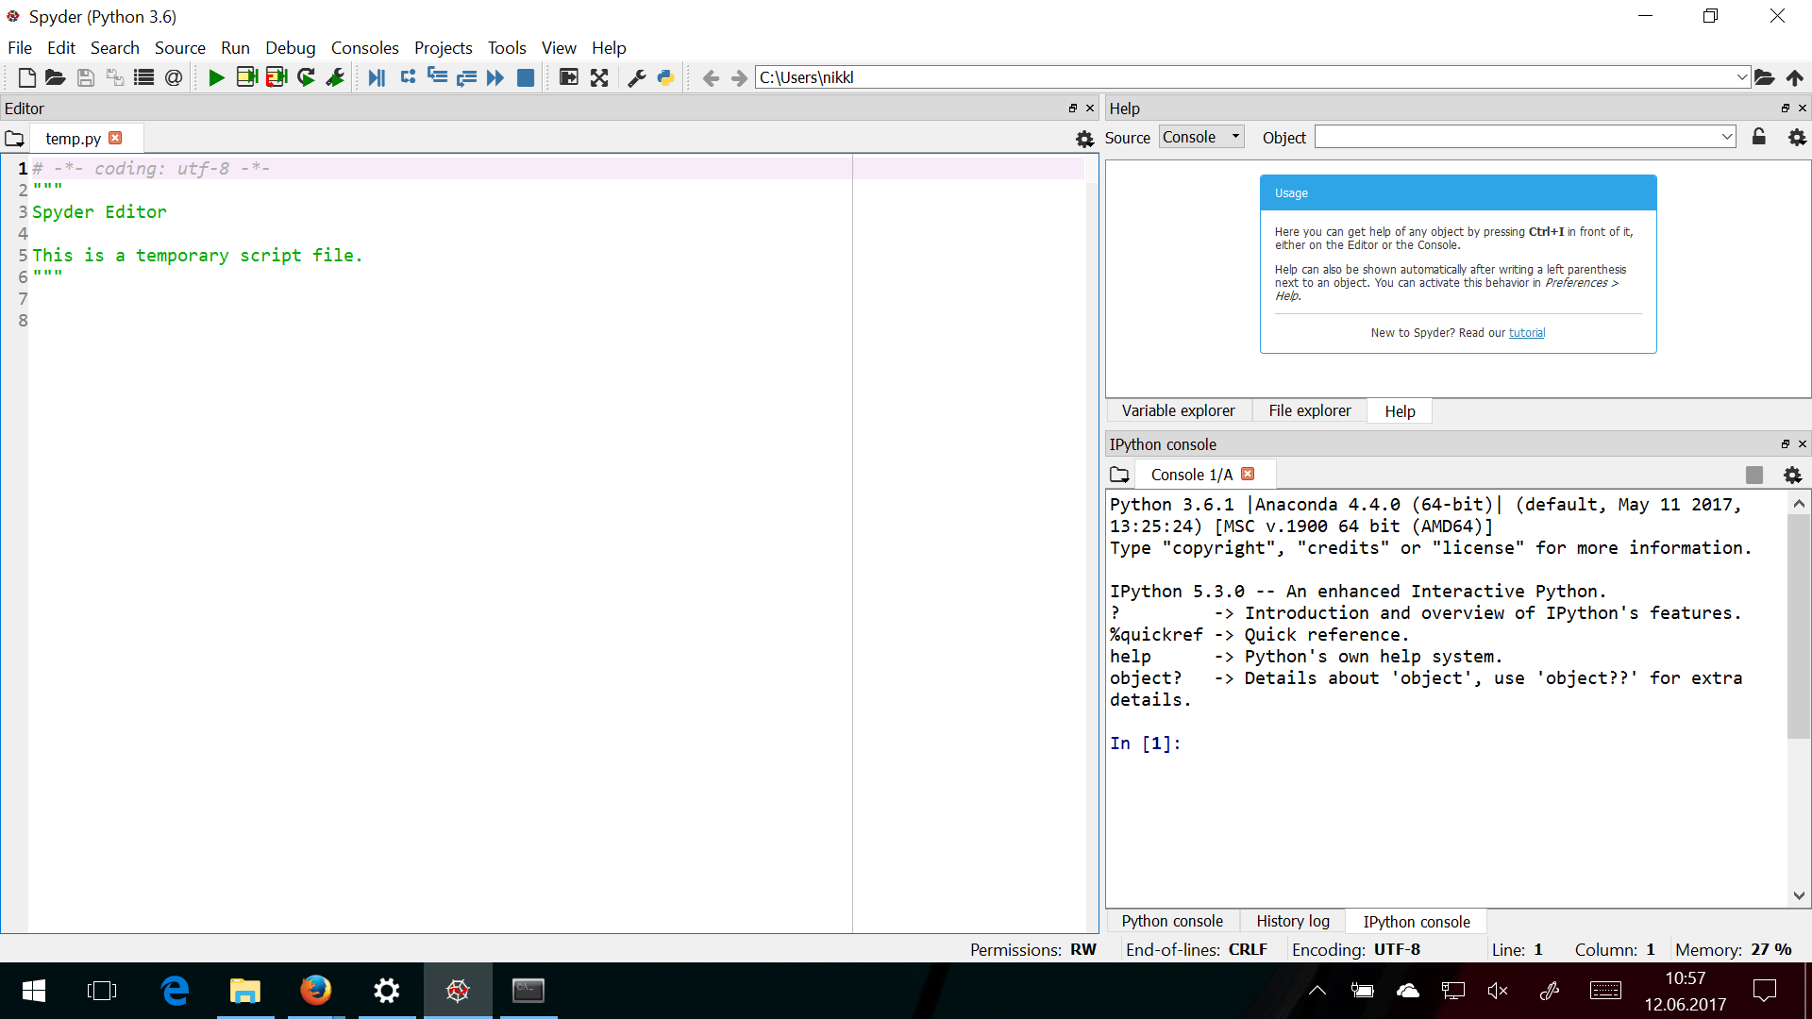The width and height of the screenshot is (1812, 1019).
Task: Click the editor line 'This is a temporary script file.'
Action: pos(197,256)
